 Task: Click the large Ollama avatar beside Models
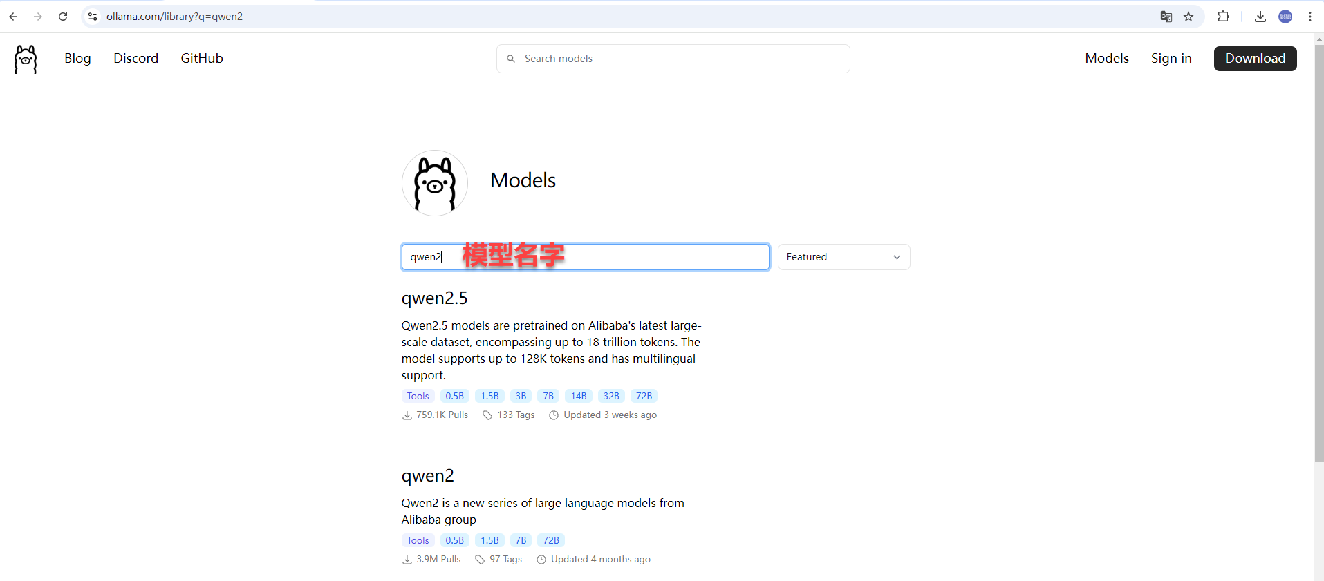[435, 183]
